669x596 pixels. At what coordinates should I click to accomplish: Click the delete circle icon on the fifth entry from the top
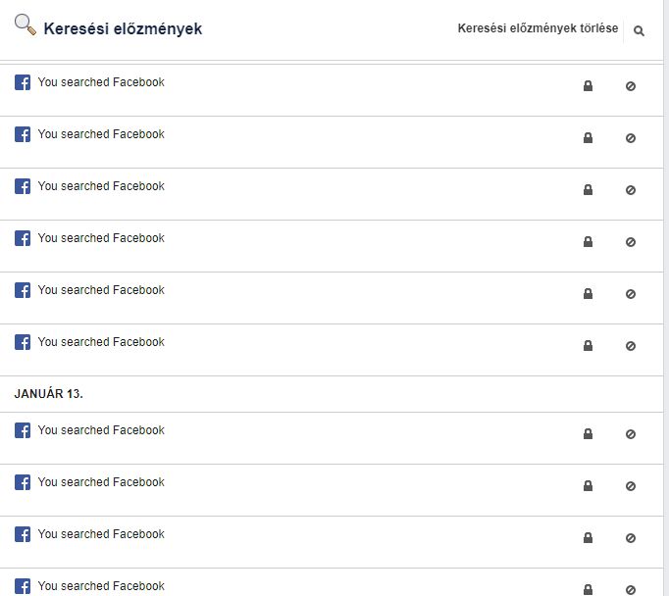pos(631,294)
